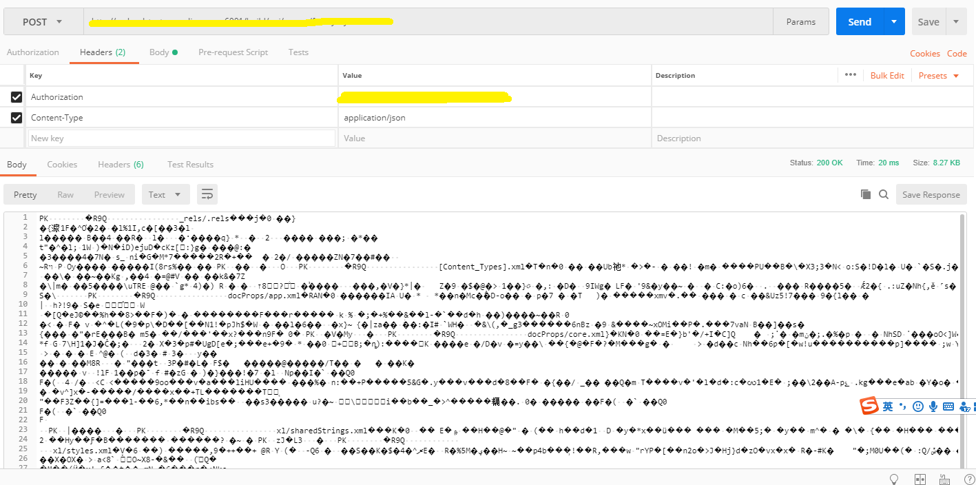Click the lightbulb icon in status bar
The height and width of the screenshot is (485, 976).
click(x=895, y=479)
